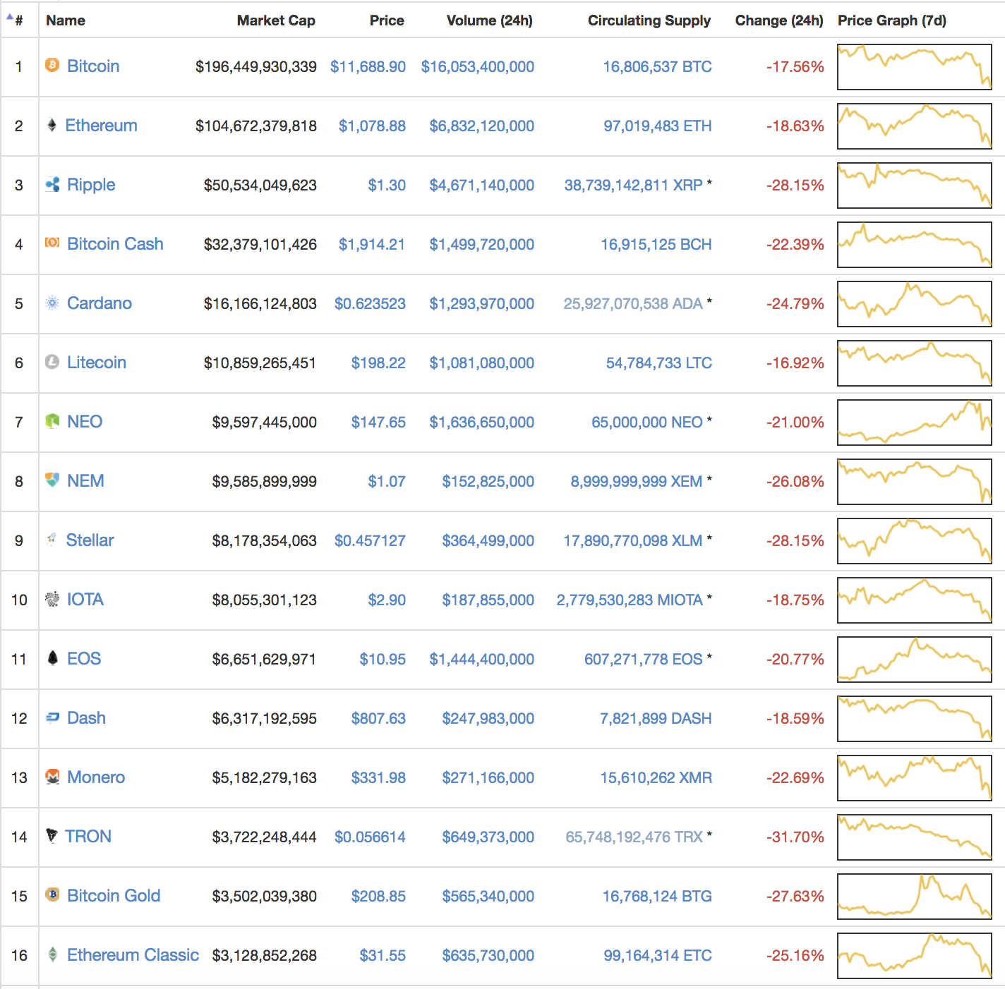
Task: Sort by Change (24h) column header
Action: pos(779,20)
